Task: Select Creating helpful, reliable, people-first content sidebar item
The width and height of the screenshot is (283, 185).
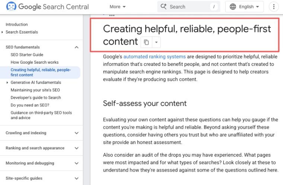Action: click(41, 72)
